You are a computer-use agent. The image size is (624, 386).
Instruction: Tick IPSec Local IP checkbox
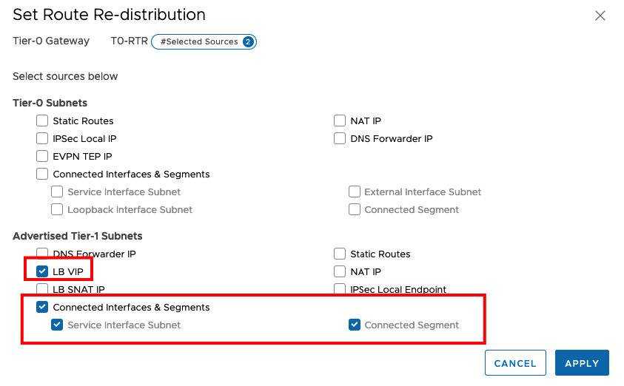tap(42, 138)
